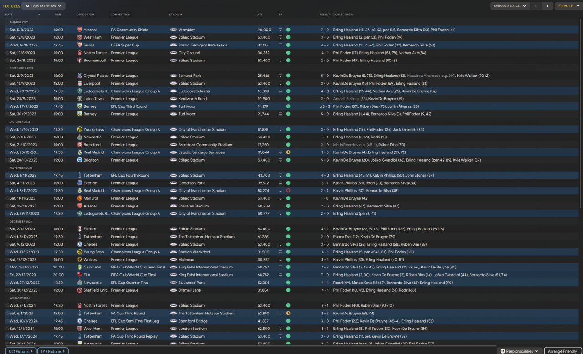Screen dimensions: 583x354
Task: Tick the selector circle for Sat, 2/12/2023
Action: pyautogui.click(x=7, y=229)
